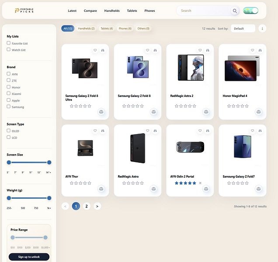Compare the Samsung Galaxy Z Fold7
This screenshot has width=278, height=262.
(258, 189)
